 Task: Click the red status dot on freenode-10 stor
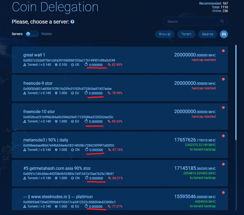click(x=223, y=107)
